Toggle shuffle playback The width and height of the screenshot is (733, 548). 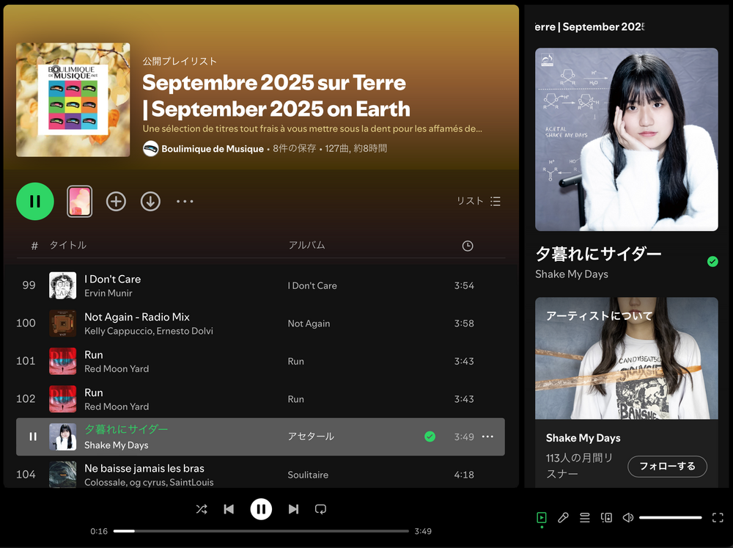(202, 509)
